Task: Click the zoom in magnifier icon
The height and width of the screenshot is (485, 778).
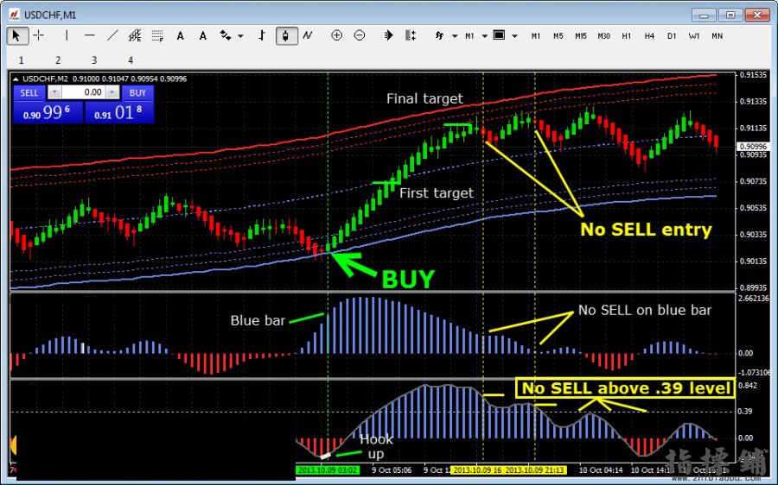Action: click(x=336, y=35)
